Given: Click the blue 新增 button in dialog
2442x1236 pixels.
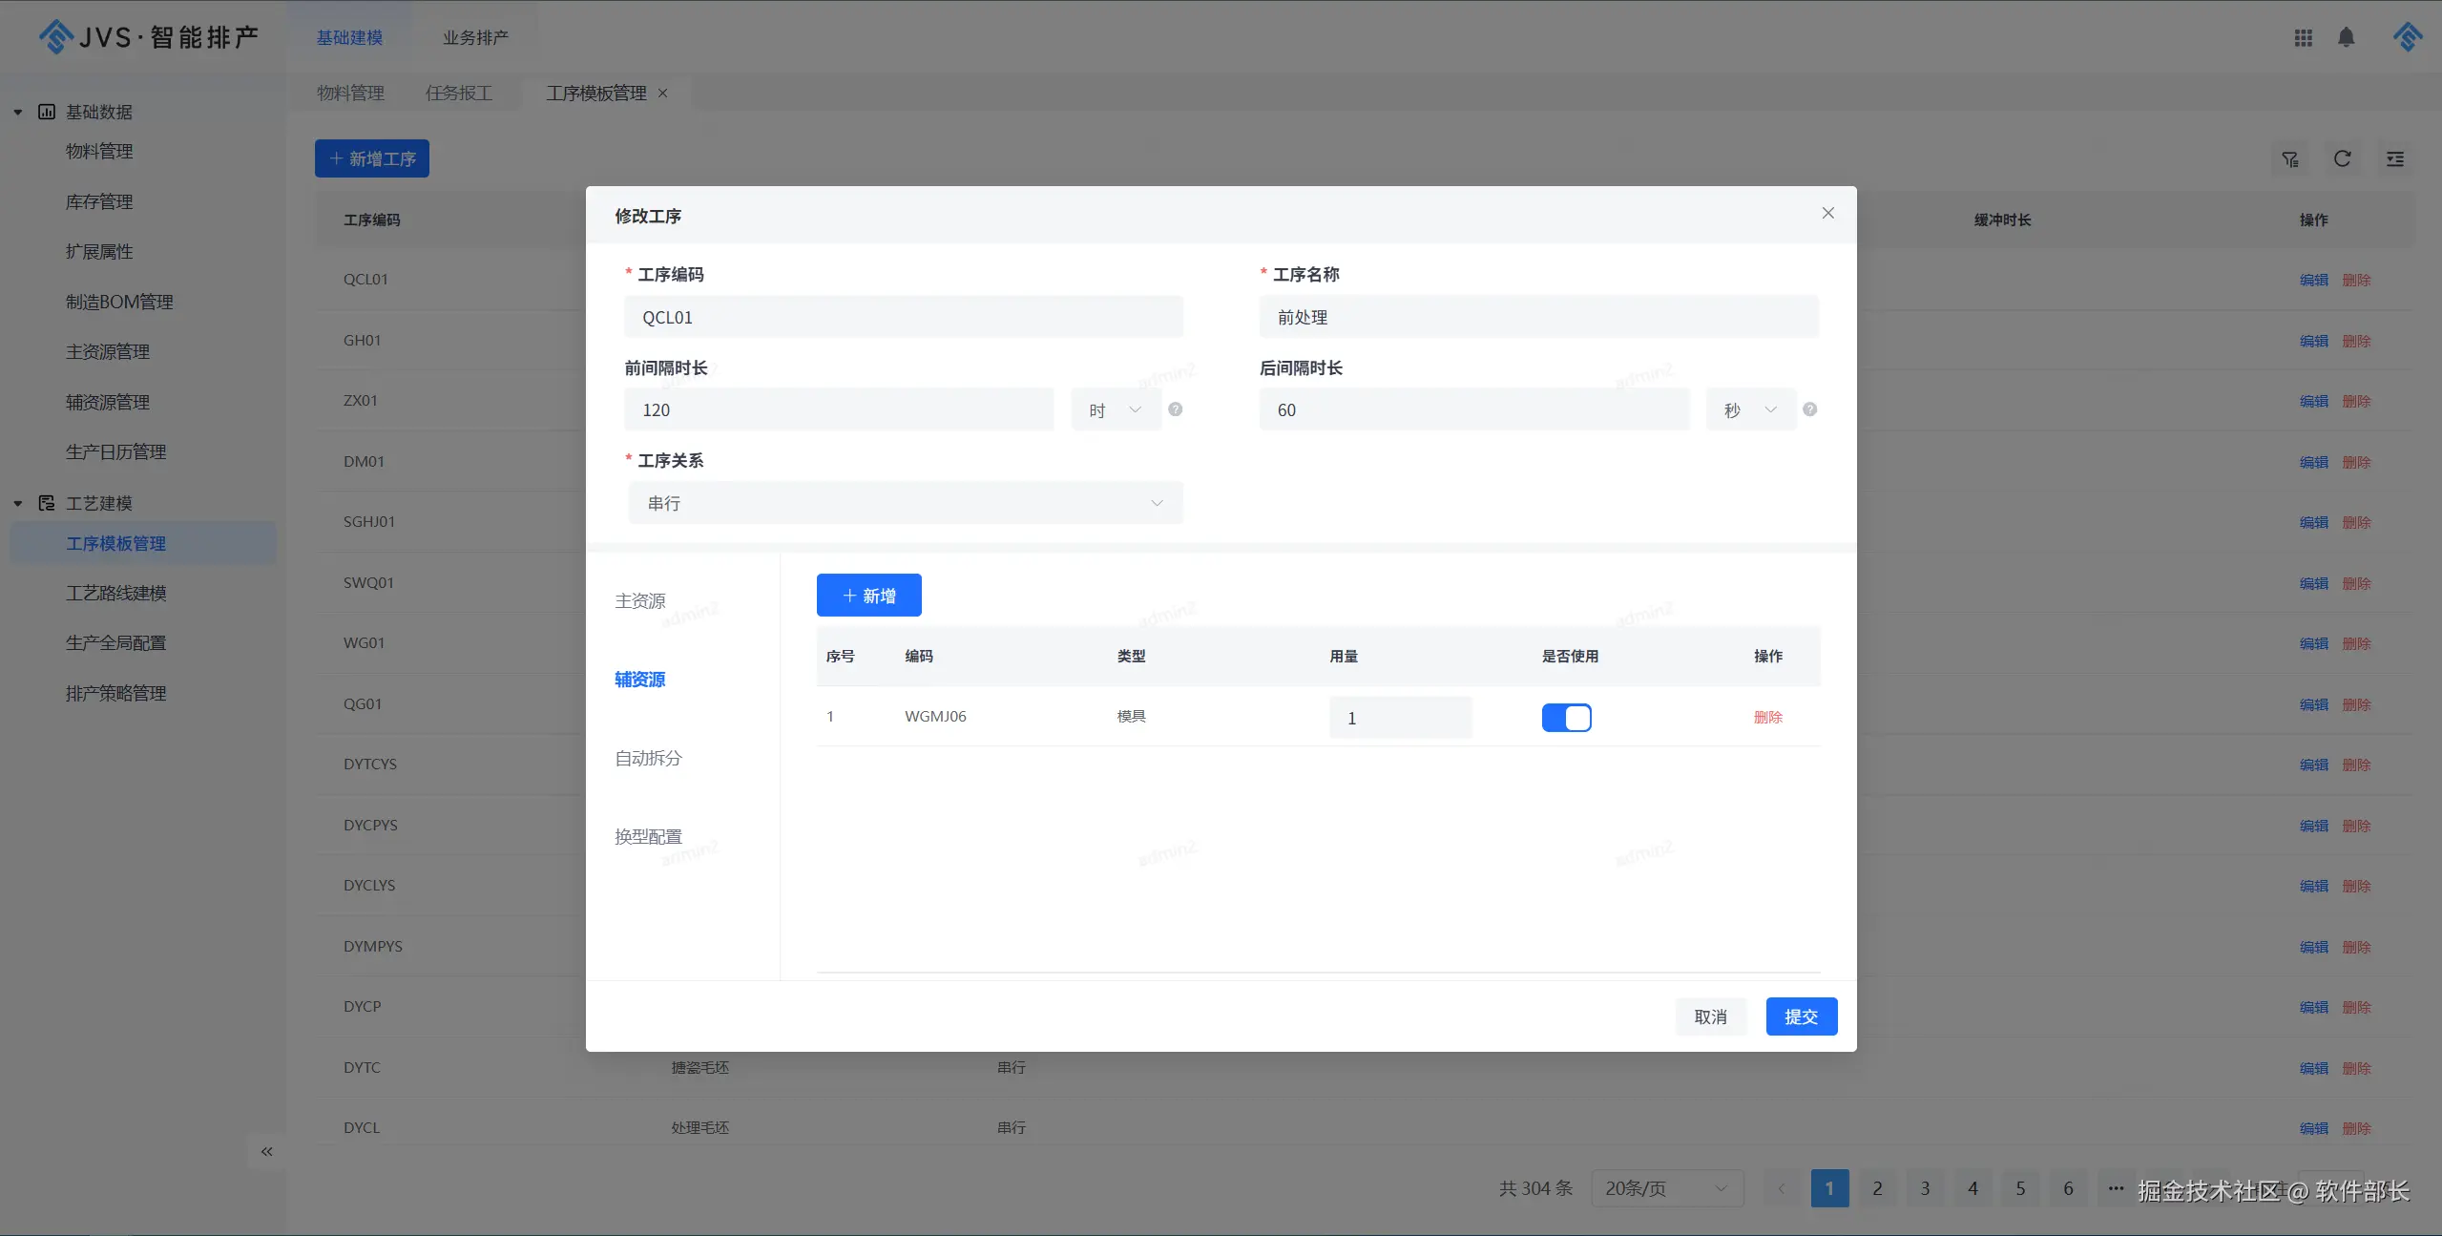Looking at the screenshot, I should [x=868, y=596].
